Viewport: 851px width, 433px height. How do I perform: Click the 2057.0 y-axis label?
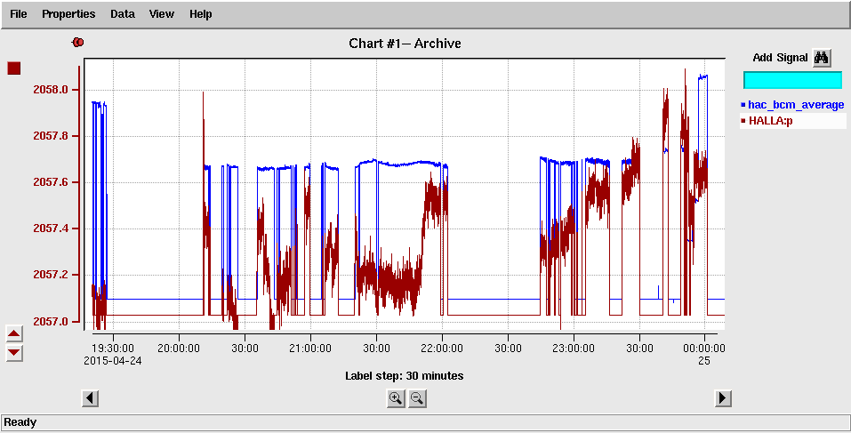tap(49, 322)
